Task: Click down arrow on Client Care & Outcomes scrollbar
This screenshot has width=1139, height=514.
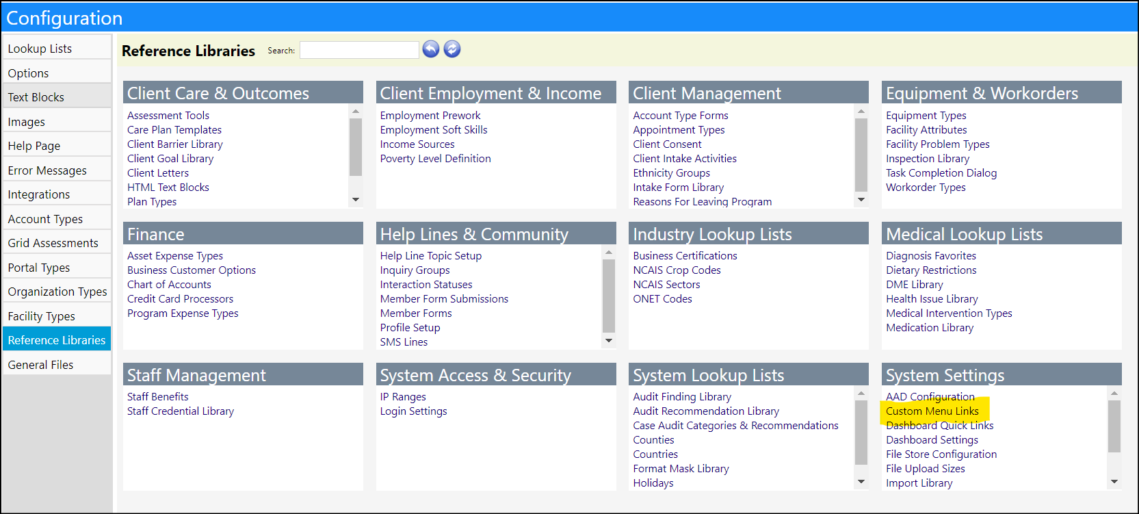Action: pos(356,200)
